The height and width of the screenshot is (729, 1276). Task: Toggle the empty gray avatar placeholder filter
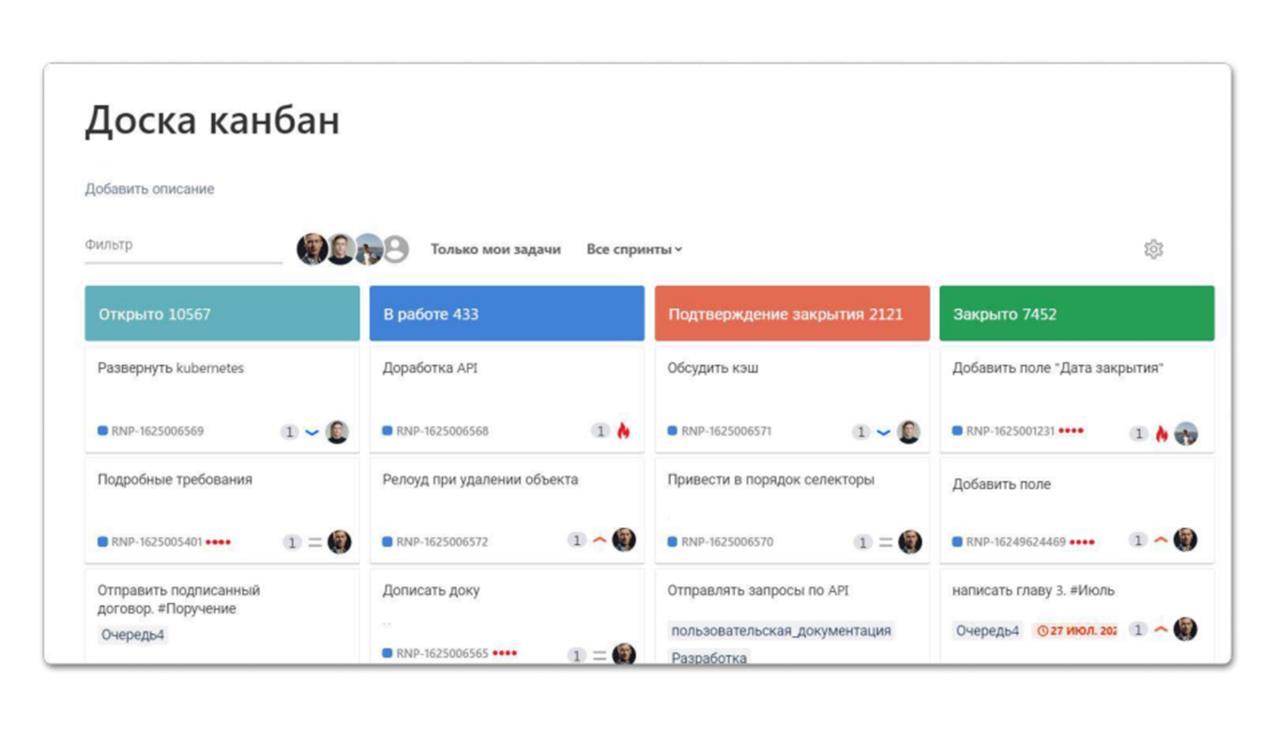coord(395,250)
